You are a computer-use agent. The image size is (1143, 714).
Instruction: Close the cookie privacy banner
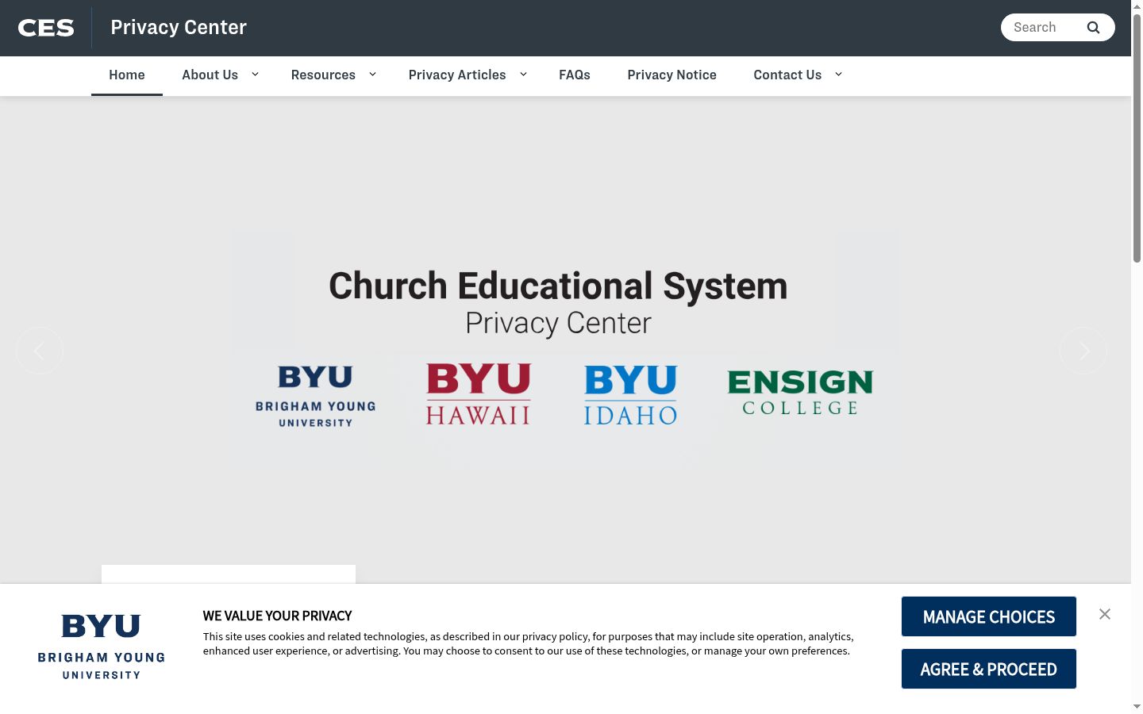click(x=1105, y=614)
